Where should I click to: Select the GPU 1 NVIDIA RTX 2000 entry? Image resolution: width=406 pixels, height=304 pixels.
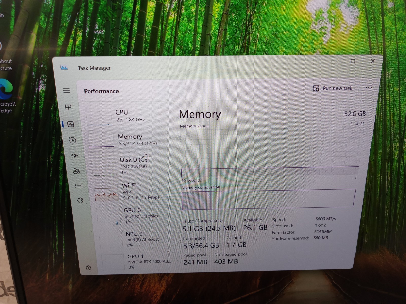tap(137, 261)
